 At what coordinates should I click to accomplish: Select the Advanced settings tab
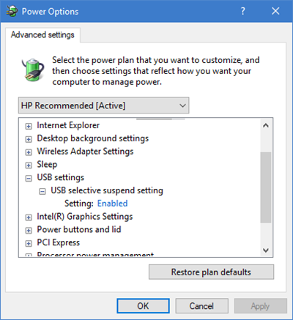[42, 35]
